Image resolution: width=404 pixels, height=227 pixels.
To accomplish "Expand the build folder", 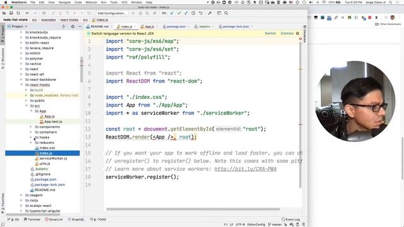I will tap(26, 90).
